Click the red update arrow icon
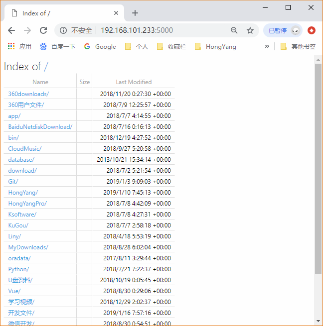The height and width of the screenshot is (326, 323). 312,30
